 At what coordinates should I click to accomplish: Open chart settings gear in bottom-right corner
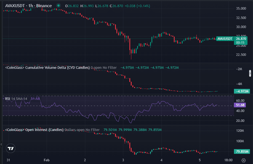pyautogui.click(x=243, y=160)
